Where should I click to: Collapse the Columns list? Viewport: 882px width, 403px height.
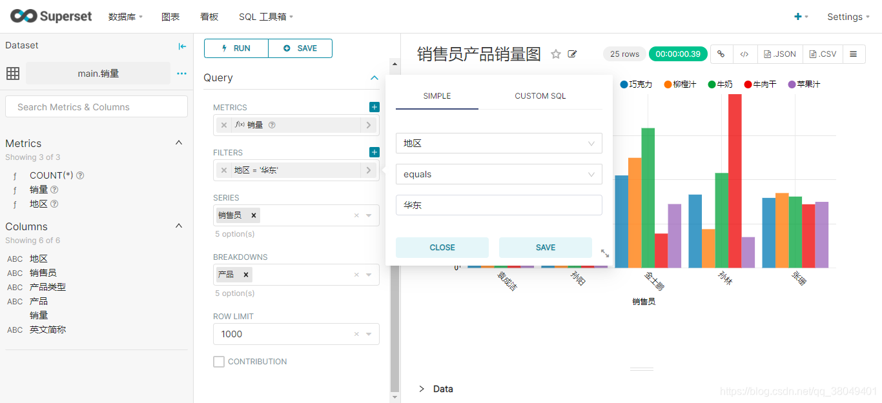(179, 226)
